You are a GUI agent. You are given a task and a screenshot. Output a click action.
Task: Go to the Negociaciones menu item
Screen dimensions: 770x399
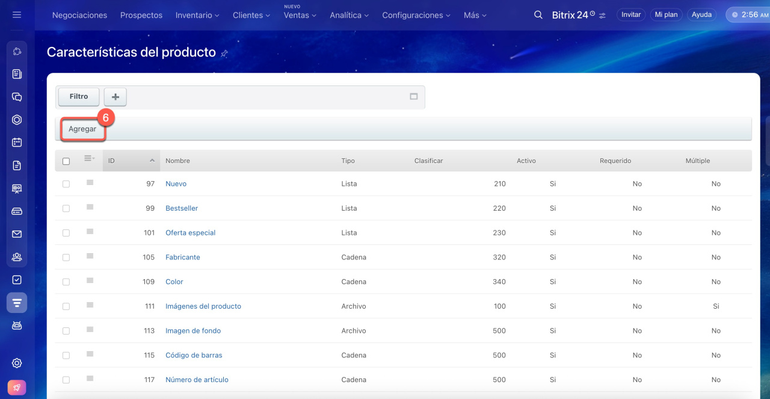(x=79, y=15)
